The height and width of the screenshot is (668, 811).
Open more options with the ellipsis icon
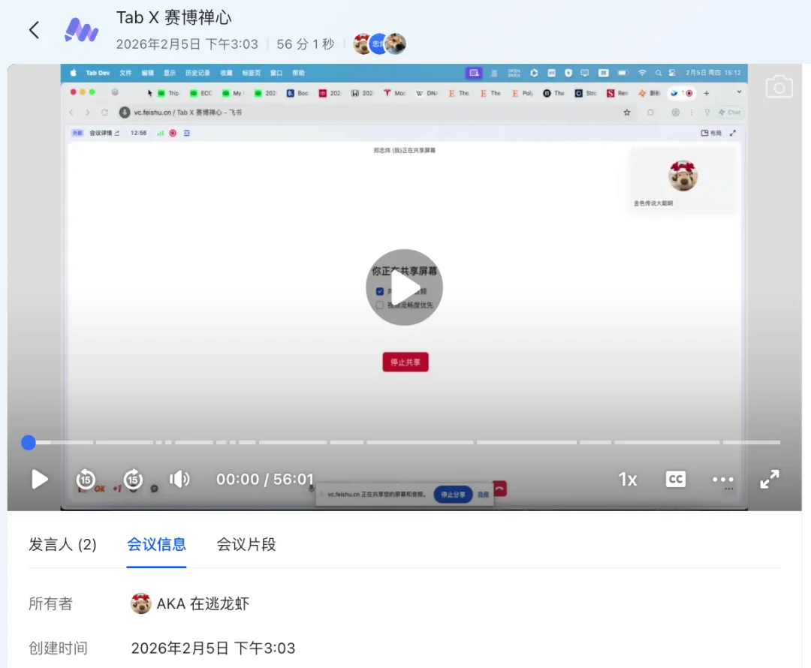pyautogui.click(x=722, y=480)
